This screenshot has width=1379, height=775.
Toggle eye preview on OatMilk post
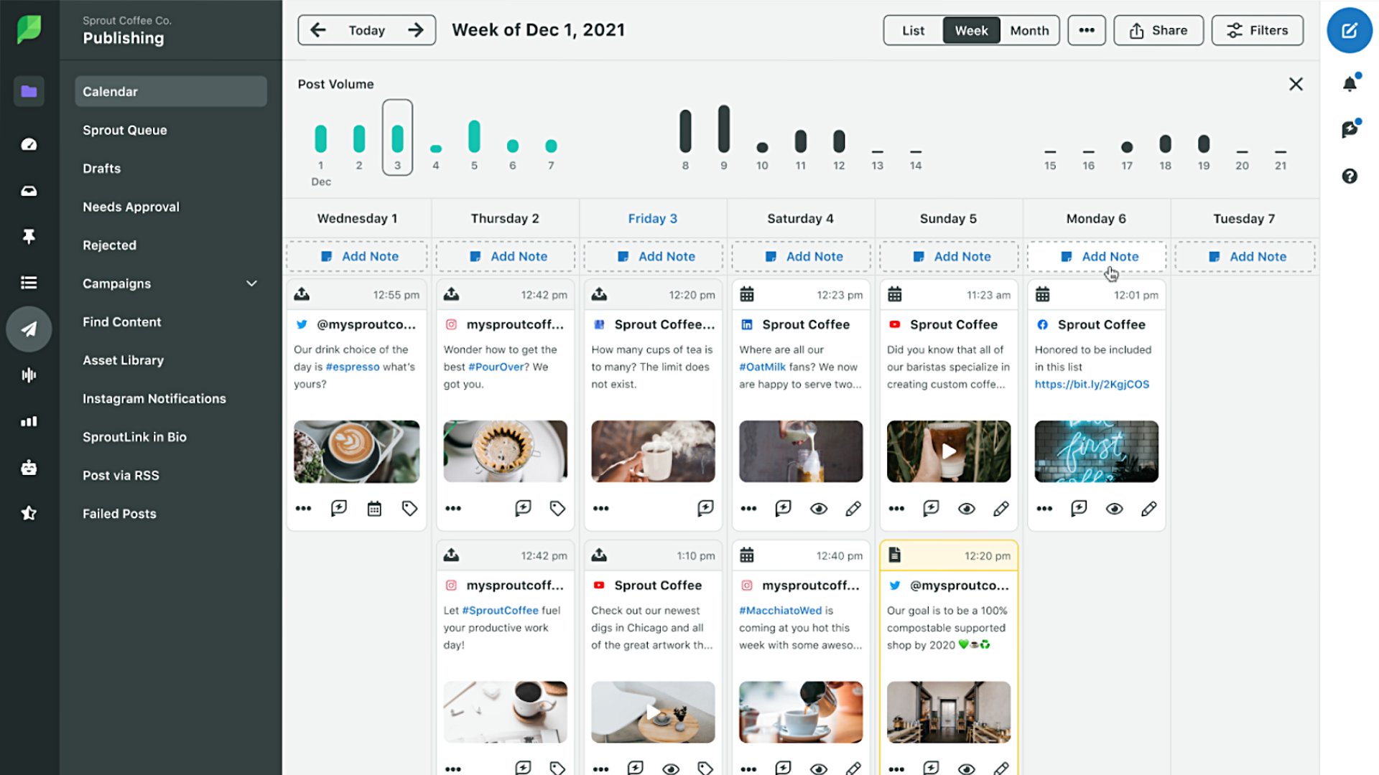pos(819,509)
